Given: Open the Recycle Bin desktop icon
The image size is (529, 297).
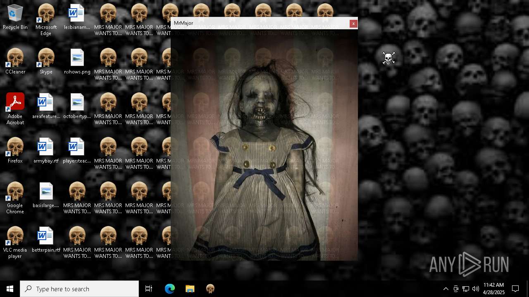Looking at the screenshot, I should tap(15, 17).
